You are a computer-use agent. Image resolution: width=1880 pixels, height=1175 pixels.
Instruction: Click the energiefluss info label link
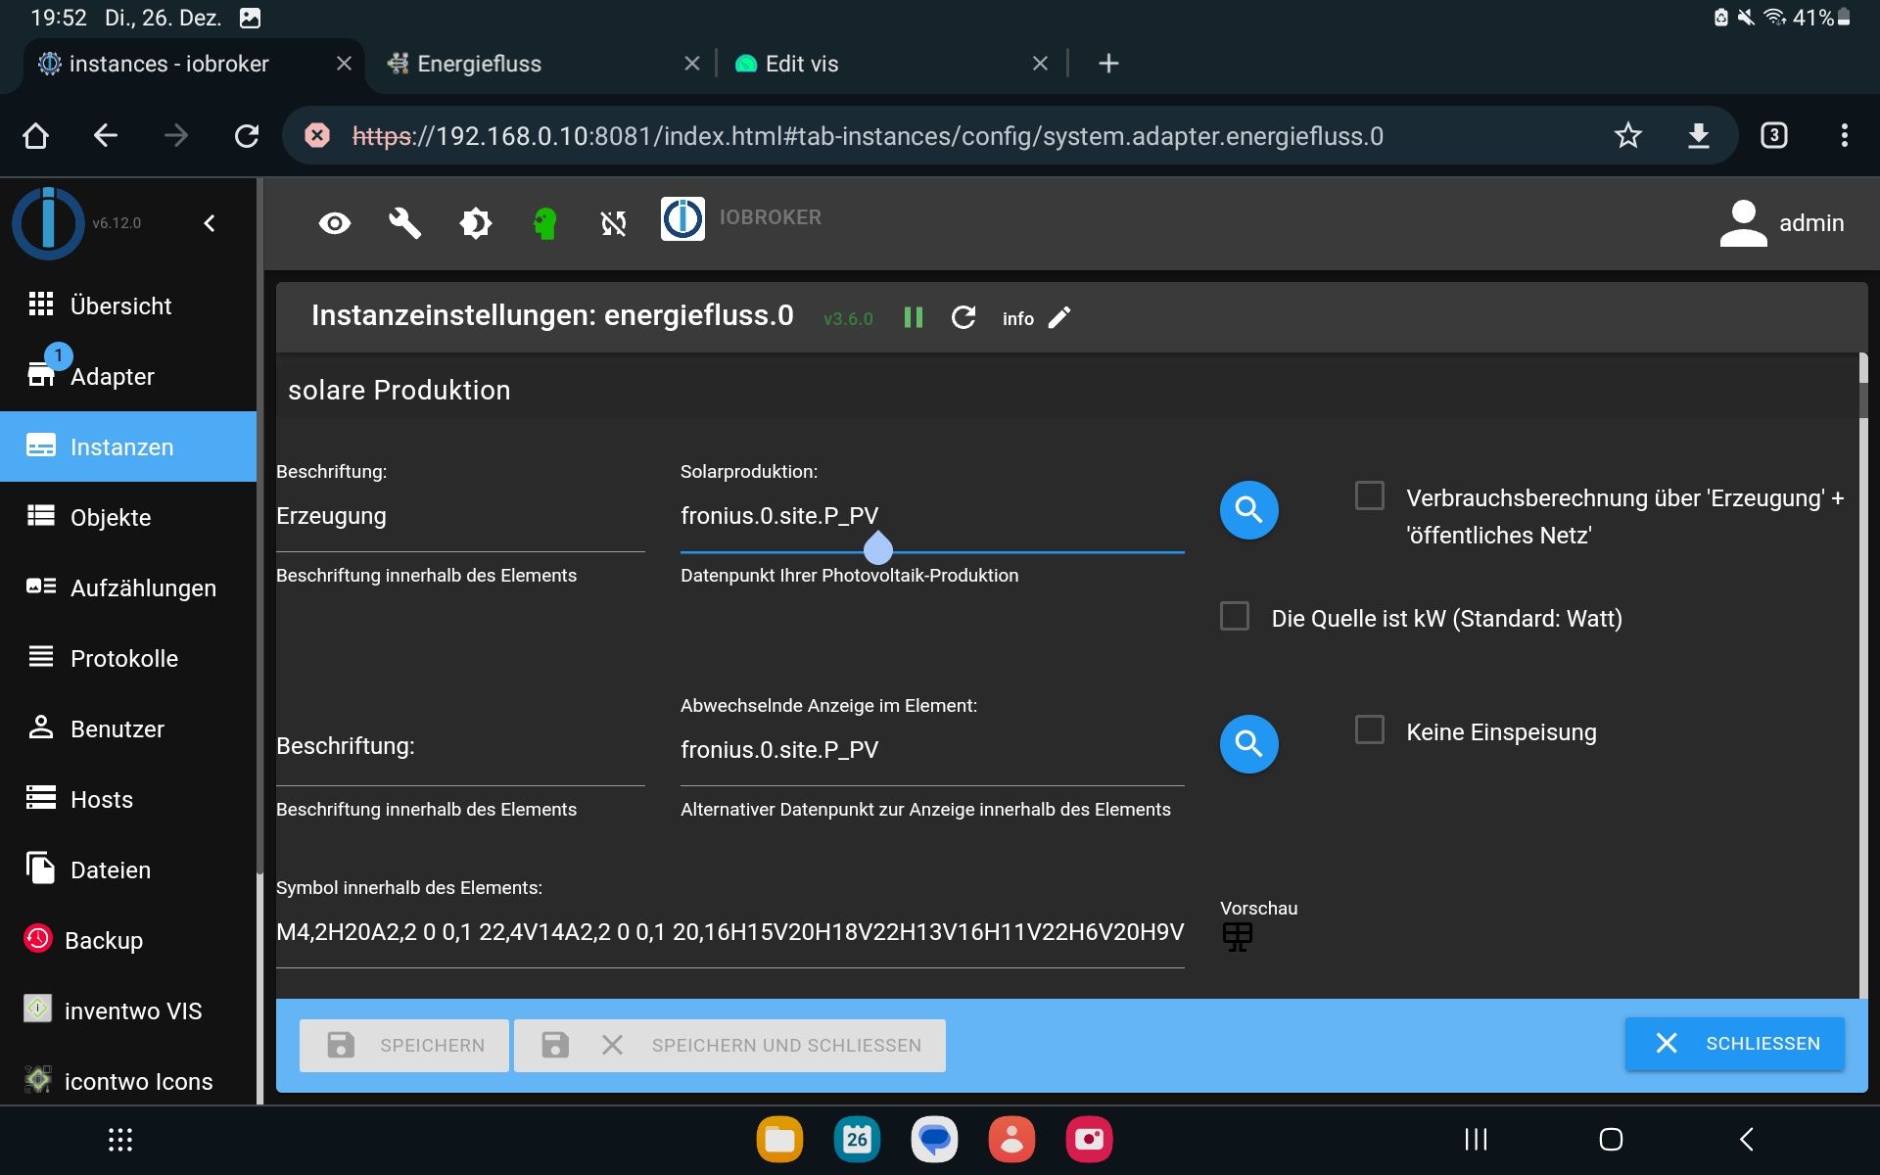pos(1015,319)
